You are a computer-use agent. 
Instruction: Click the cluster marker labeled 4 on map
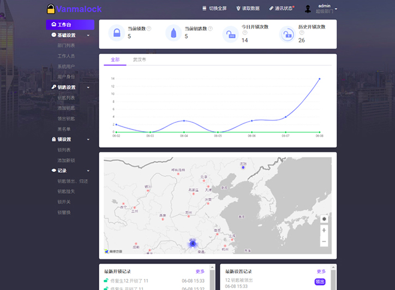click(193, 243)
